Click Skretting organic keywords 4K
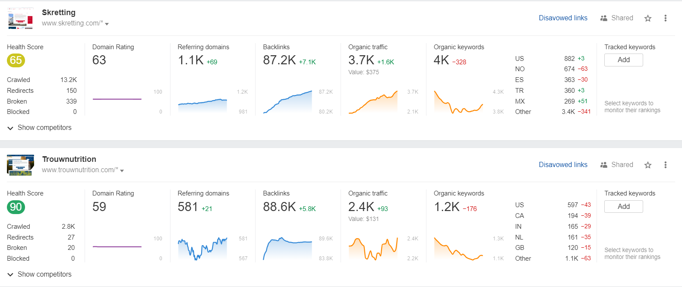682x287 pixels. click(x=442, y=60)
